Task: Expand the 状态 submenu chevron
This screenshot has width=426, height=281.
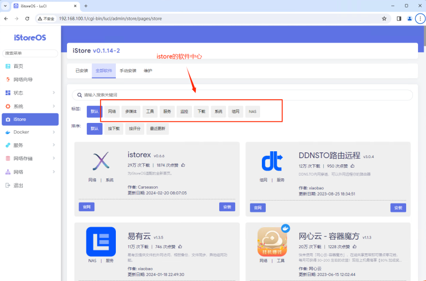Action: tap(54, 93)
